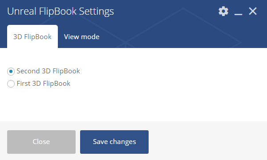Dismiss the dialog via the Close button
The image size is (267, 160).
click(41, 142)
